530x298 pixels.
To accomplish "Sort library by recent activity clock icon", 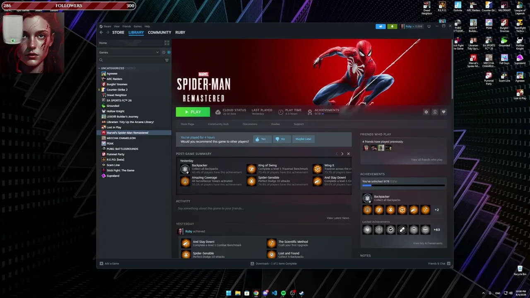I will click(x=164, y=53).
